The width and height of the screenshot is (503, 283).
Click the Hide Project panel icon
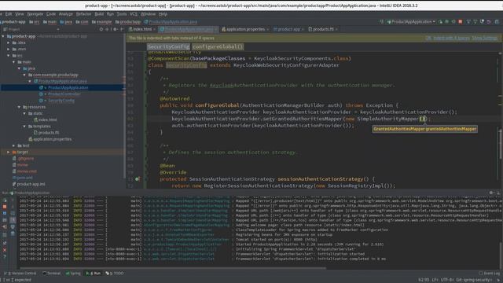(122, 29)
